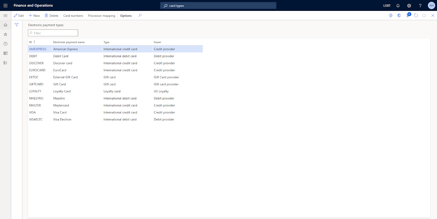Select the GIFTCARD row ID
This screenshot has height=219, width=437.
pyautogui.click(x=36, y=84)
